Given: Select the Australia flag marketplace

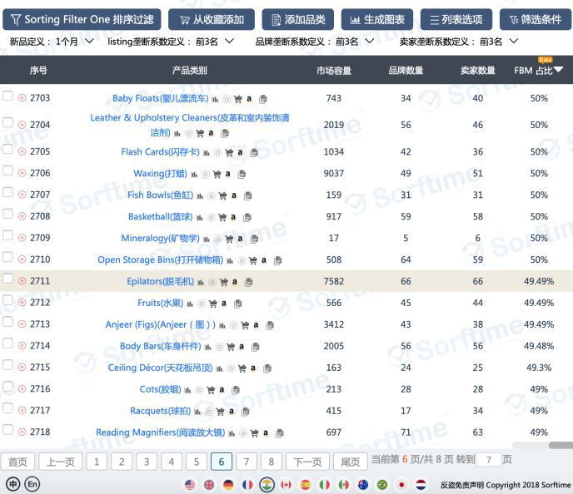Looking at the screenshot, I should click(363, 485).
